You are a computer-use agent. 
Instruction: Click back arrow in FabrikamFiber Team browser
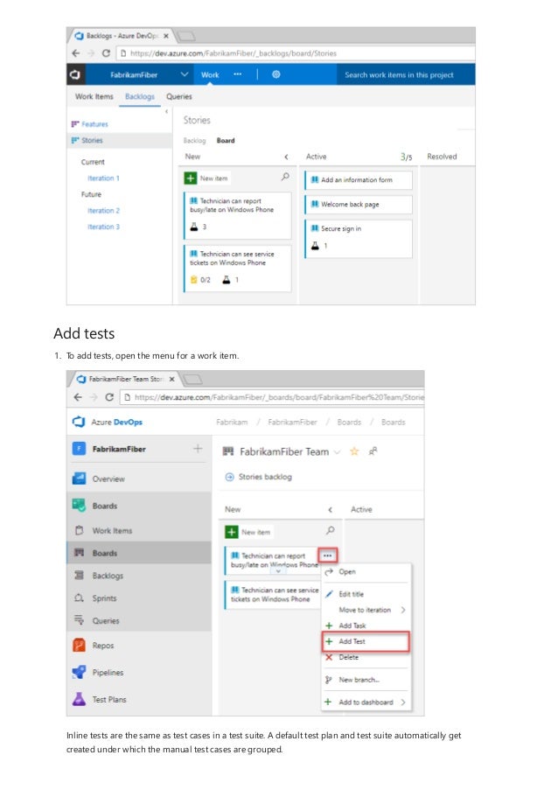[x=78, y=397]
